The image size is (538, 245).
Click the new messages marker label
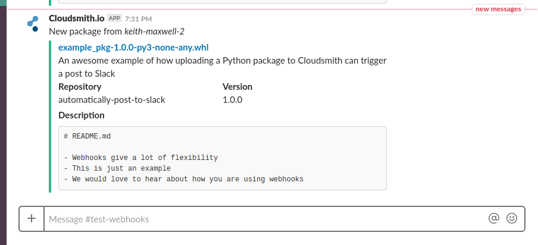[498, 10]
